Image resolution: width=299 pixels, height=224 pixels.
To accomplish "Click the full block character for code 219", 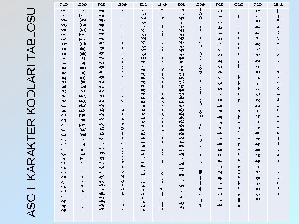I will (239, 200).
